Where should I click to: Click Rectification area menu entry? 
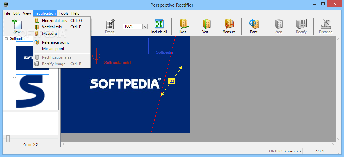pyautogui.click(x=62, y=57)
